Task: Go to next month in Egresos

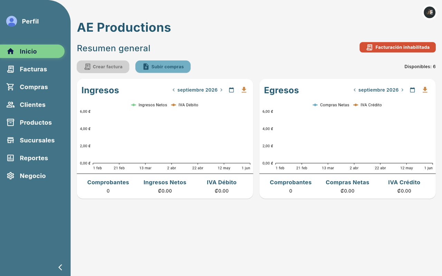Action: pyautogui.click(x=402, y=90)
